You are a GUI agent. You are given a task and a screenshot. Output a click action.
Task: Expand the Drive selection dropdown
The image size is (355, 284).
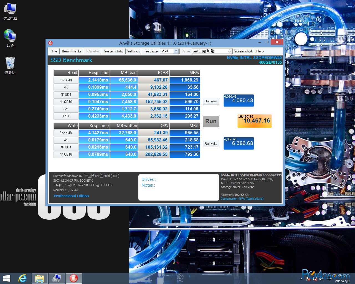pyautogui.click(x=229, y=51)
